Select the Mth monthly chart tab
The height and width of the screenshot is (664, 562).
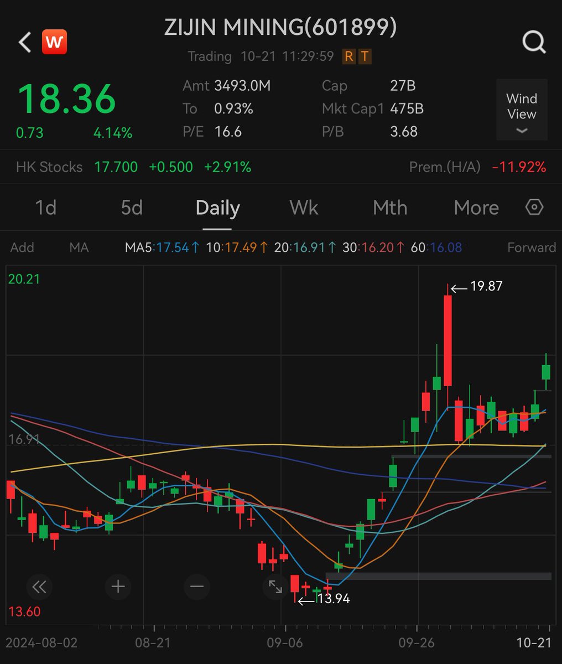(390, 207)
